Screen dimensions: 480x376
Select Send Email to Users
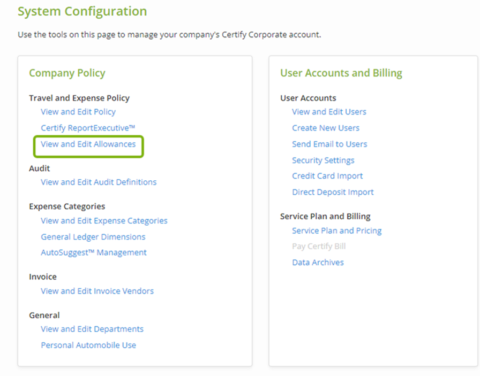[x=329, y=144]
